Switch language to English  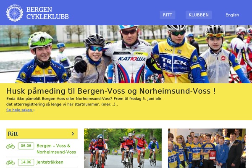click(232, 15)
